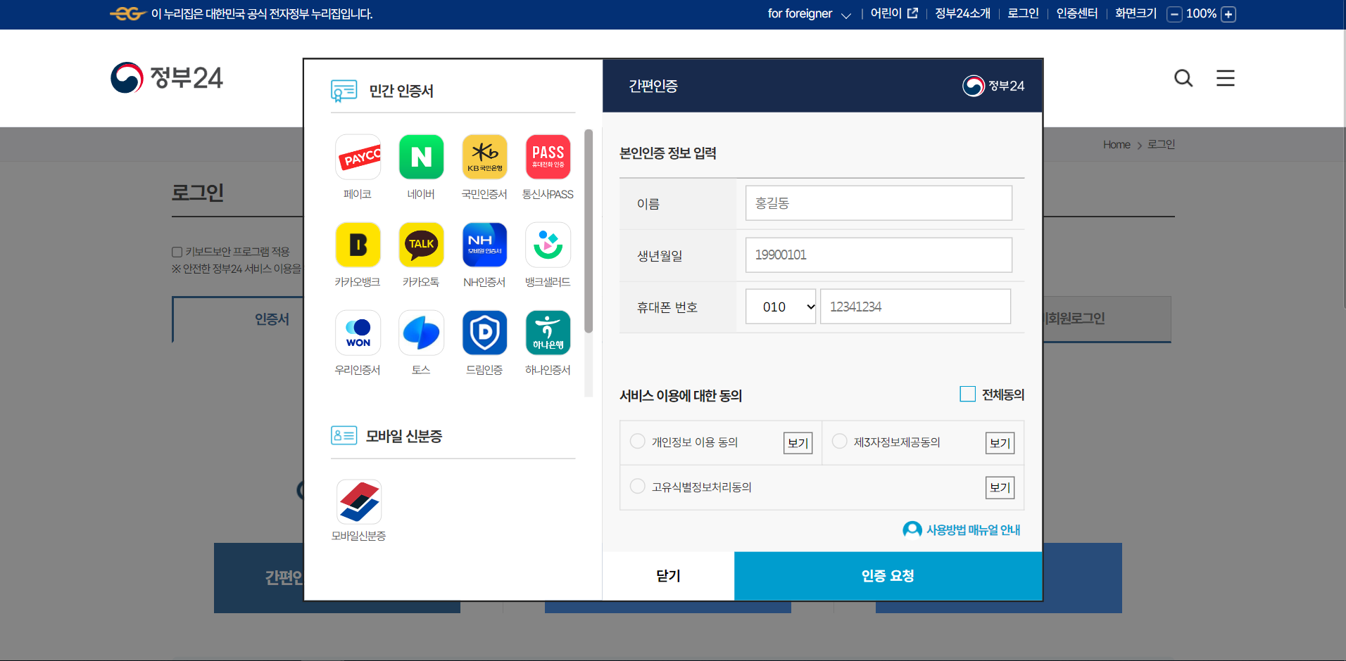
Task: Choose the telecom PASS icon
Action: (548, 157)
